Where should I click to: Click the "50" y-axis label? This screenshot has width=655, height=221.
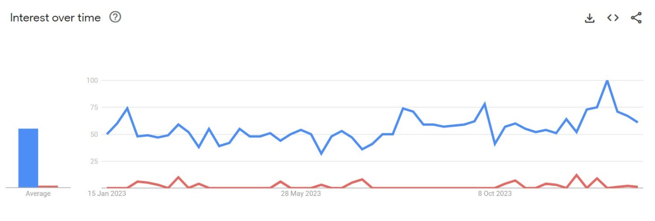coord(94,134)
